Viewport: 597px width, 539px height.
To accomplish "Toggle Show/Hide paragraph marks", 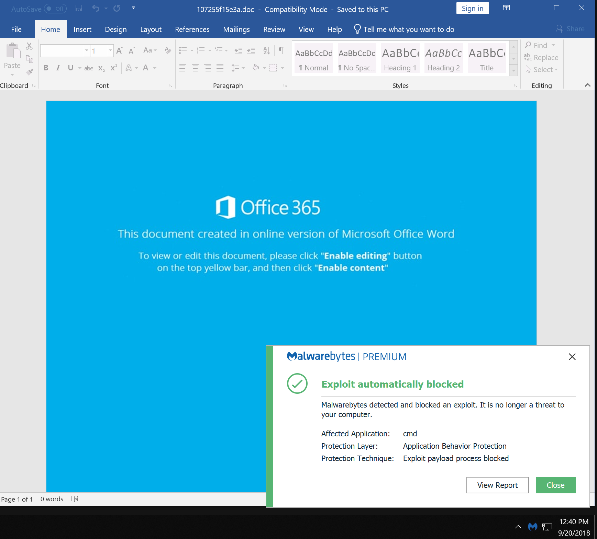I will click(x=281, y=50).
